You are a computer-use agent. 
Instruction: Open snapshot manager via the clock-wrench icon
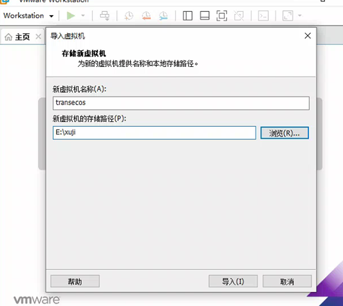[x=163, y=16]
